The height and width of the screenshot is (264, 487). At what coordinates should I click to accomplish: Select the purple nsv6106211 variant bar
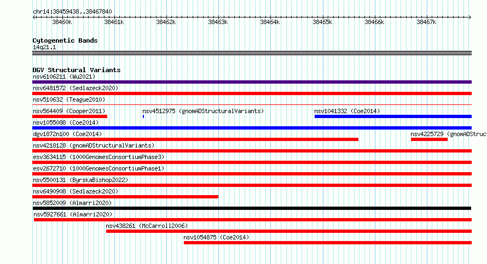pos(252,82)
